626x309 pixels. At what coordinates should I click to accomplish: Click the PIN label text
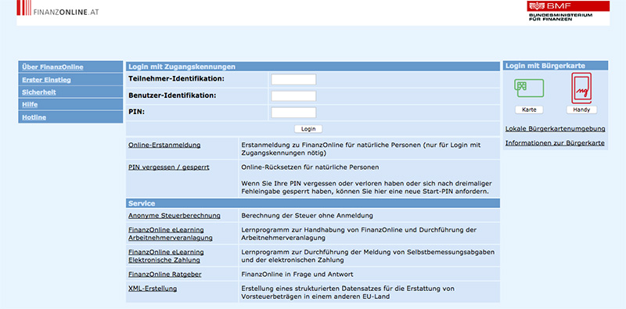pyautogui.click(x=136, y=112)
